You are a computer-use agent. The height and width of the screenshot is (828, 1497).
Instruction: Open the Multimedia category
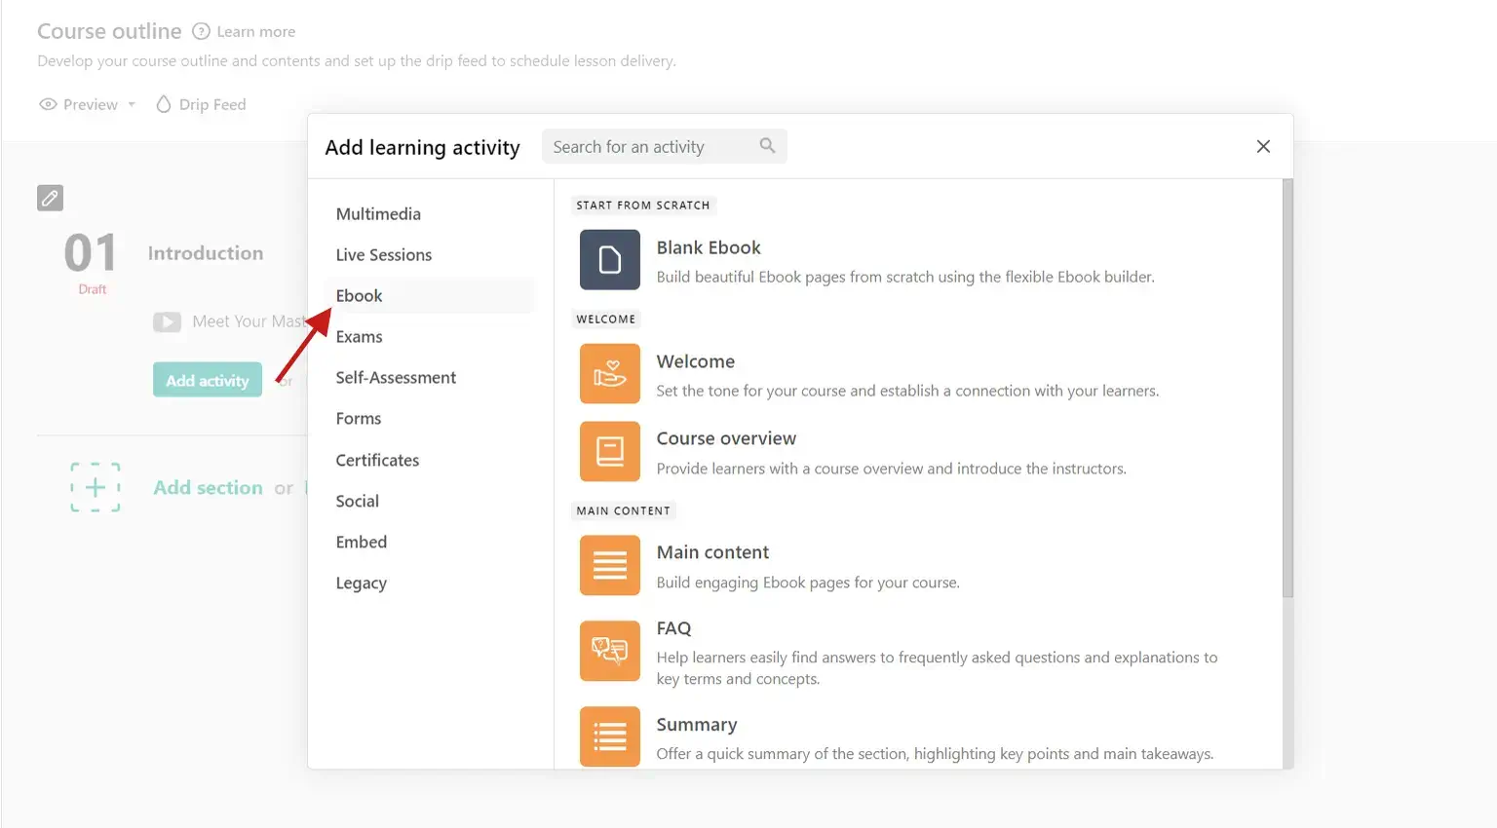(x=378, y=213)
